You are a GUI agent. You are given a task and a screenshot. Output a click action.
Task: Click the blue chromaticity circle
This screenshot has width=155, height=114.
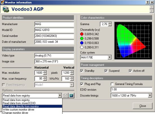click(x=82, y=43)
